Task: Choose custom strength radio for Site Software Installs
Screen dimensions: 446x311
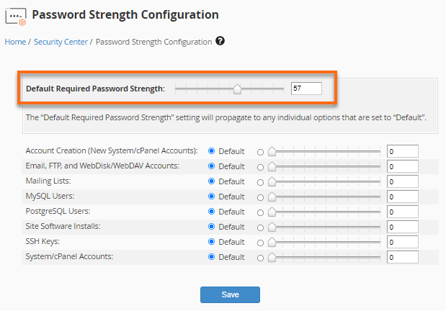Action: click(x=261, y=227)
